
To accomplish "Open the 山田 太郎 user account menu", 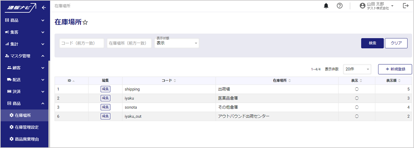I will pos(377,6).
